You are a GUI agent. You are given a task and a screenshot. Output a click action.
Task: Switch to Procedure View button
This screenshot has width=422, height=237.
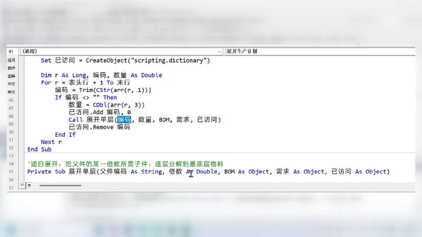[x=22, y=185]
